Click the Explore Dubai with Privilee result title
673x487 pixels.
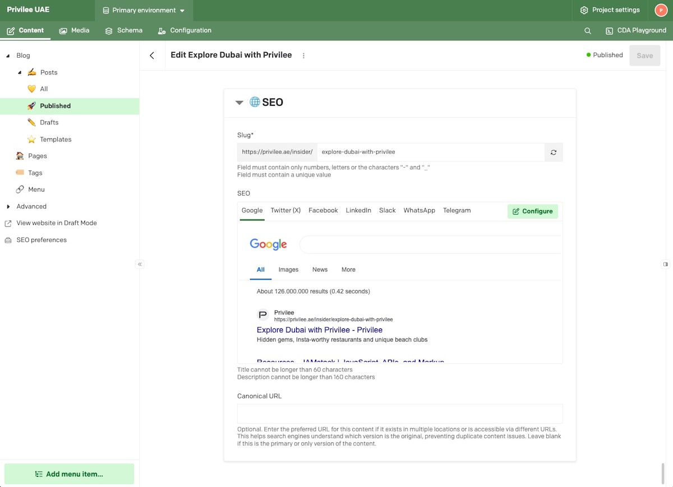pyautogui.click(x=320, y=330)
